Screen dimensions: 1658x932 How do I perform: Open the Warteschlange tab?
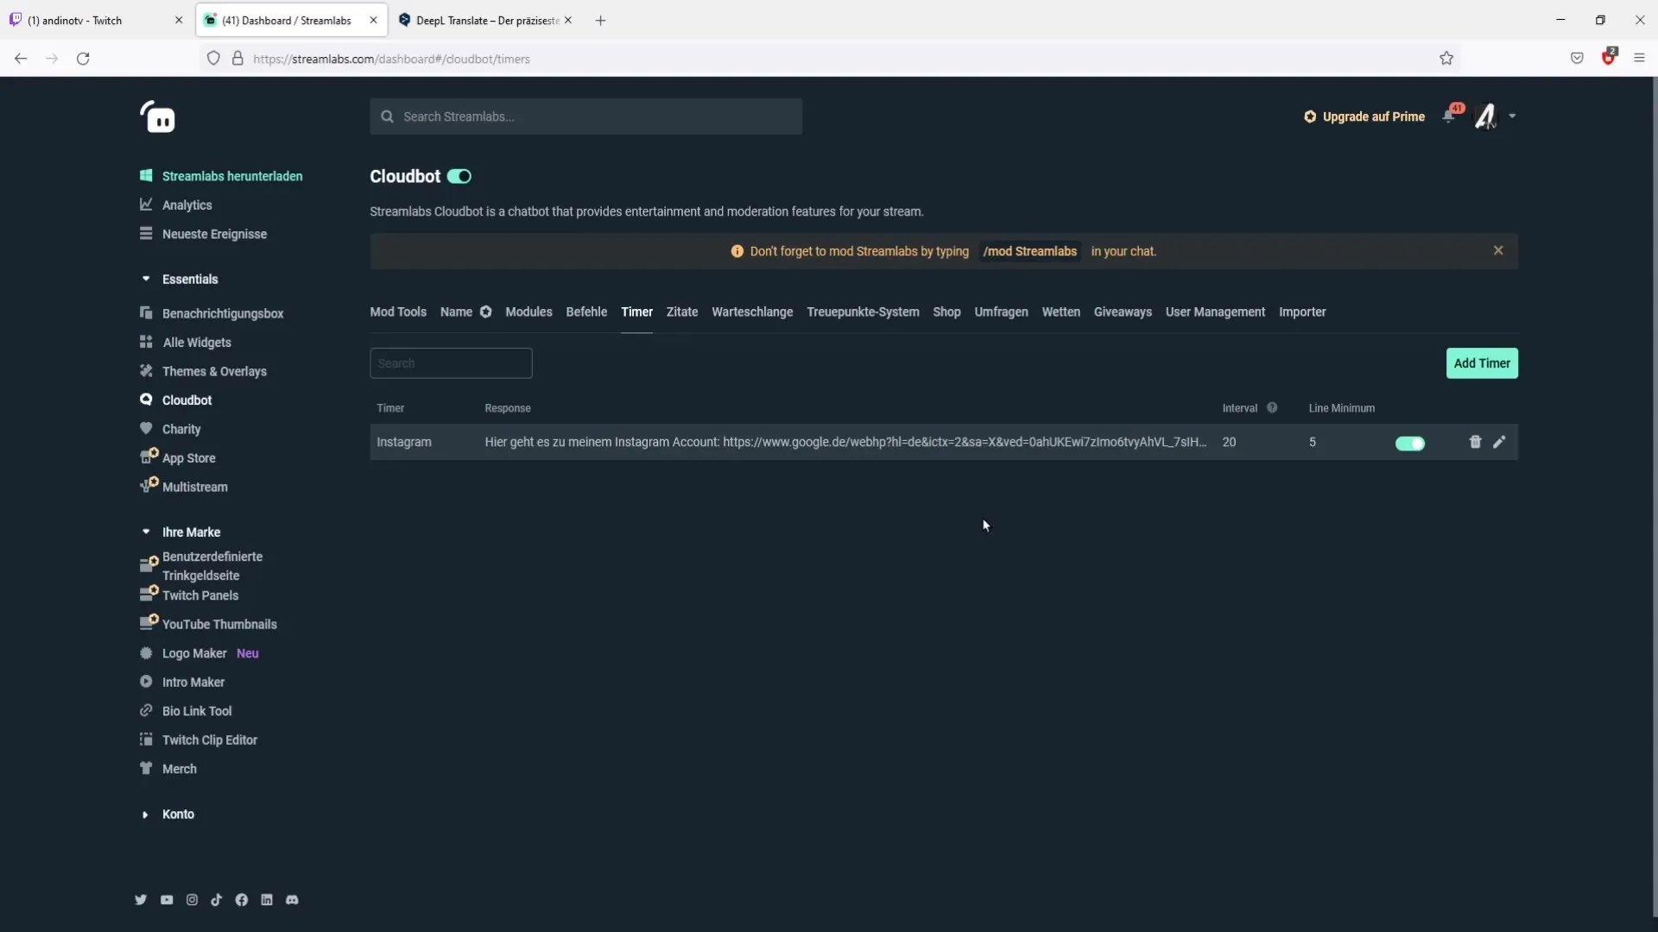pos(752,312)
